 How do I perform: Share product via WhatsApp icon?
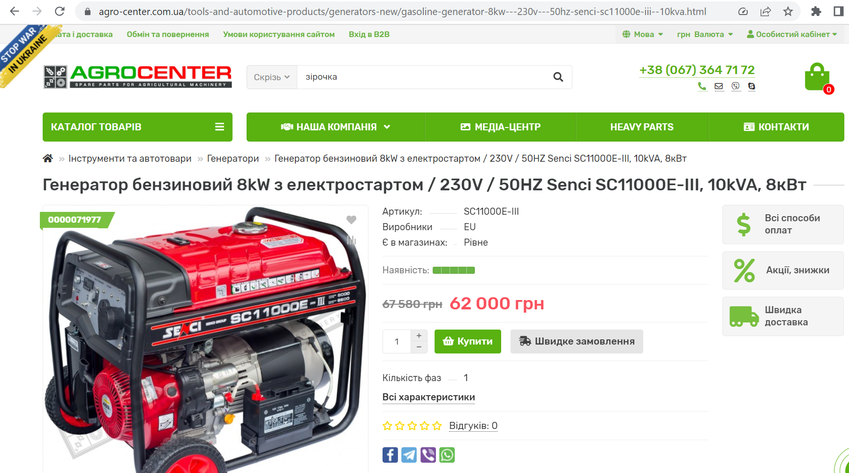coord(447,455)
